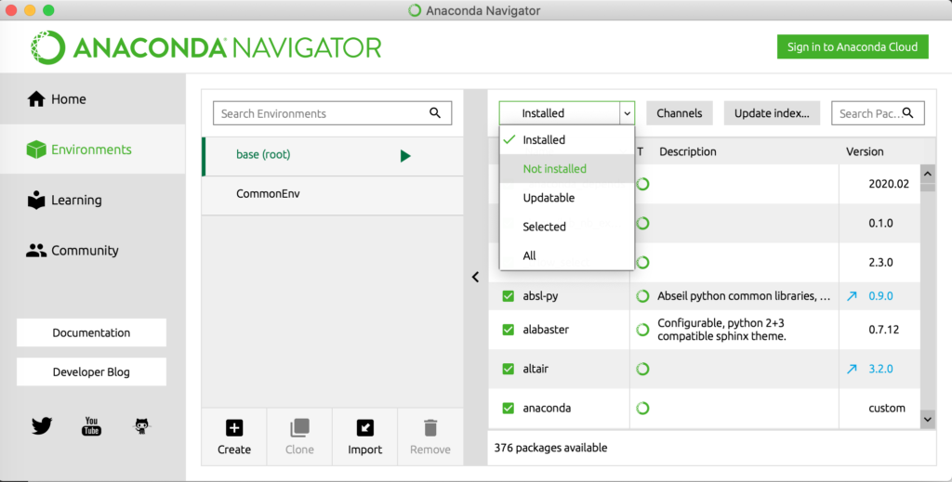The width and height of the screenshot is (952, 482).
Task: Focus the Search Packages field
Action: 878,113
